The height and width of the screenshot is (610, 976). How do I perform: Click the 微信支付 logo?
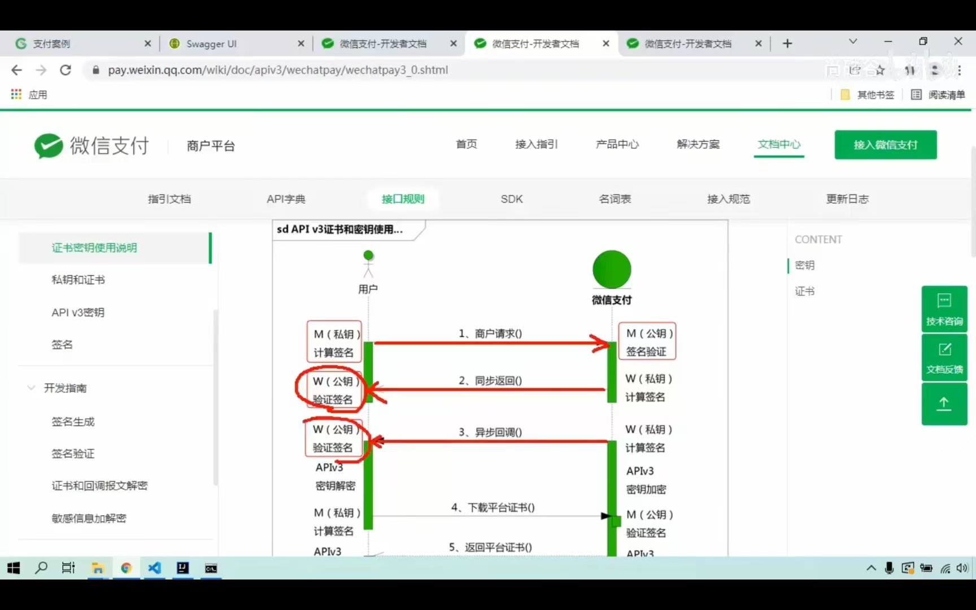(x=91, y=146)
